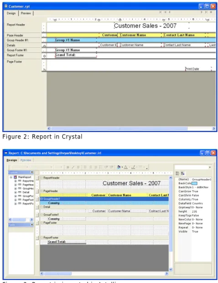218x283 pixels.
Task: Click Crystal horizontal scrollbar right arrow
Action: coord(213,129)
